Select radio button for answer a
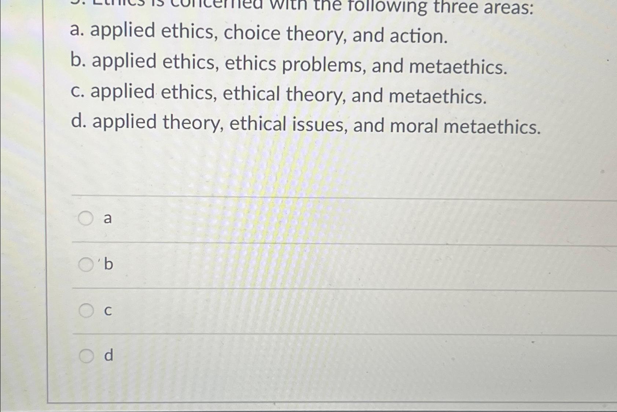 [x=85, y=219]
